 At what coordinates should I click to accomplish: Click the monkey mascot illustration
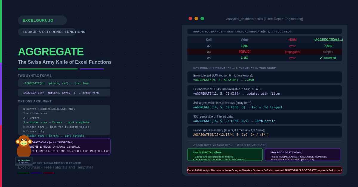(24, 147)
